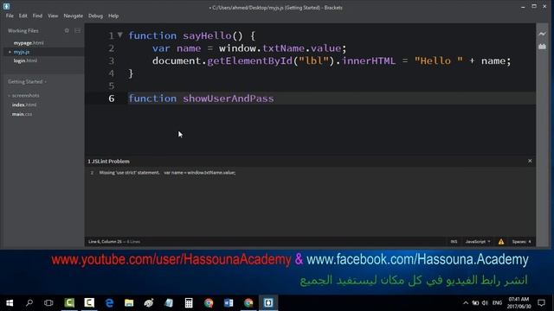554x311 pixels.
Task: Open the Extension Manager icon
Action: [x=542, y=47]
